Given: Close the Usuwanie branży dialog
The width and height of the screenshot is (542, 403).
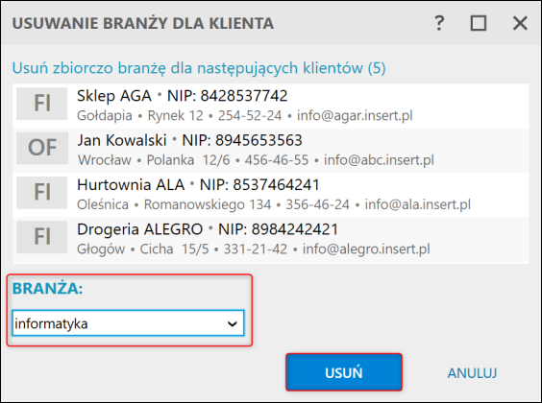Looking at the screenshot, I should [x=520, y=23].
